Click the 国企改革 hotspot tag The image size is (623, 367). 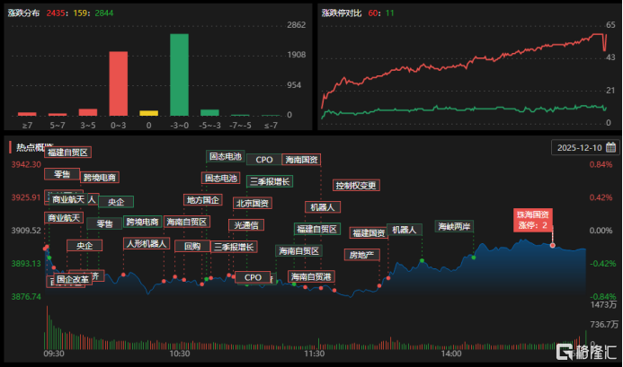(72, 279)
